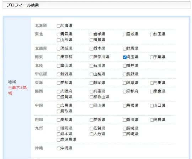Check the 福島県 checkbox
Image resolution: width=192 pixels, height=159 pixels.
pyautogui.click(x=91, y=40)
